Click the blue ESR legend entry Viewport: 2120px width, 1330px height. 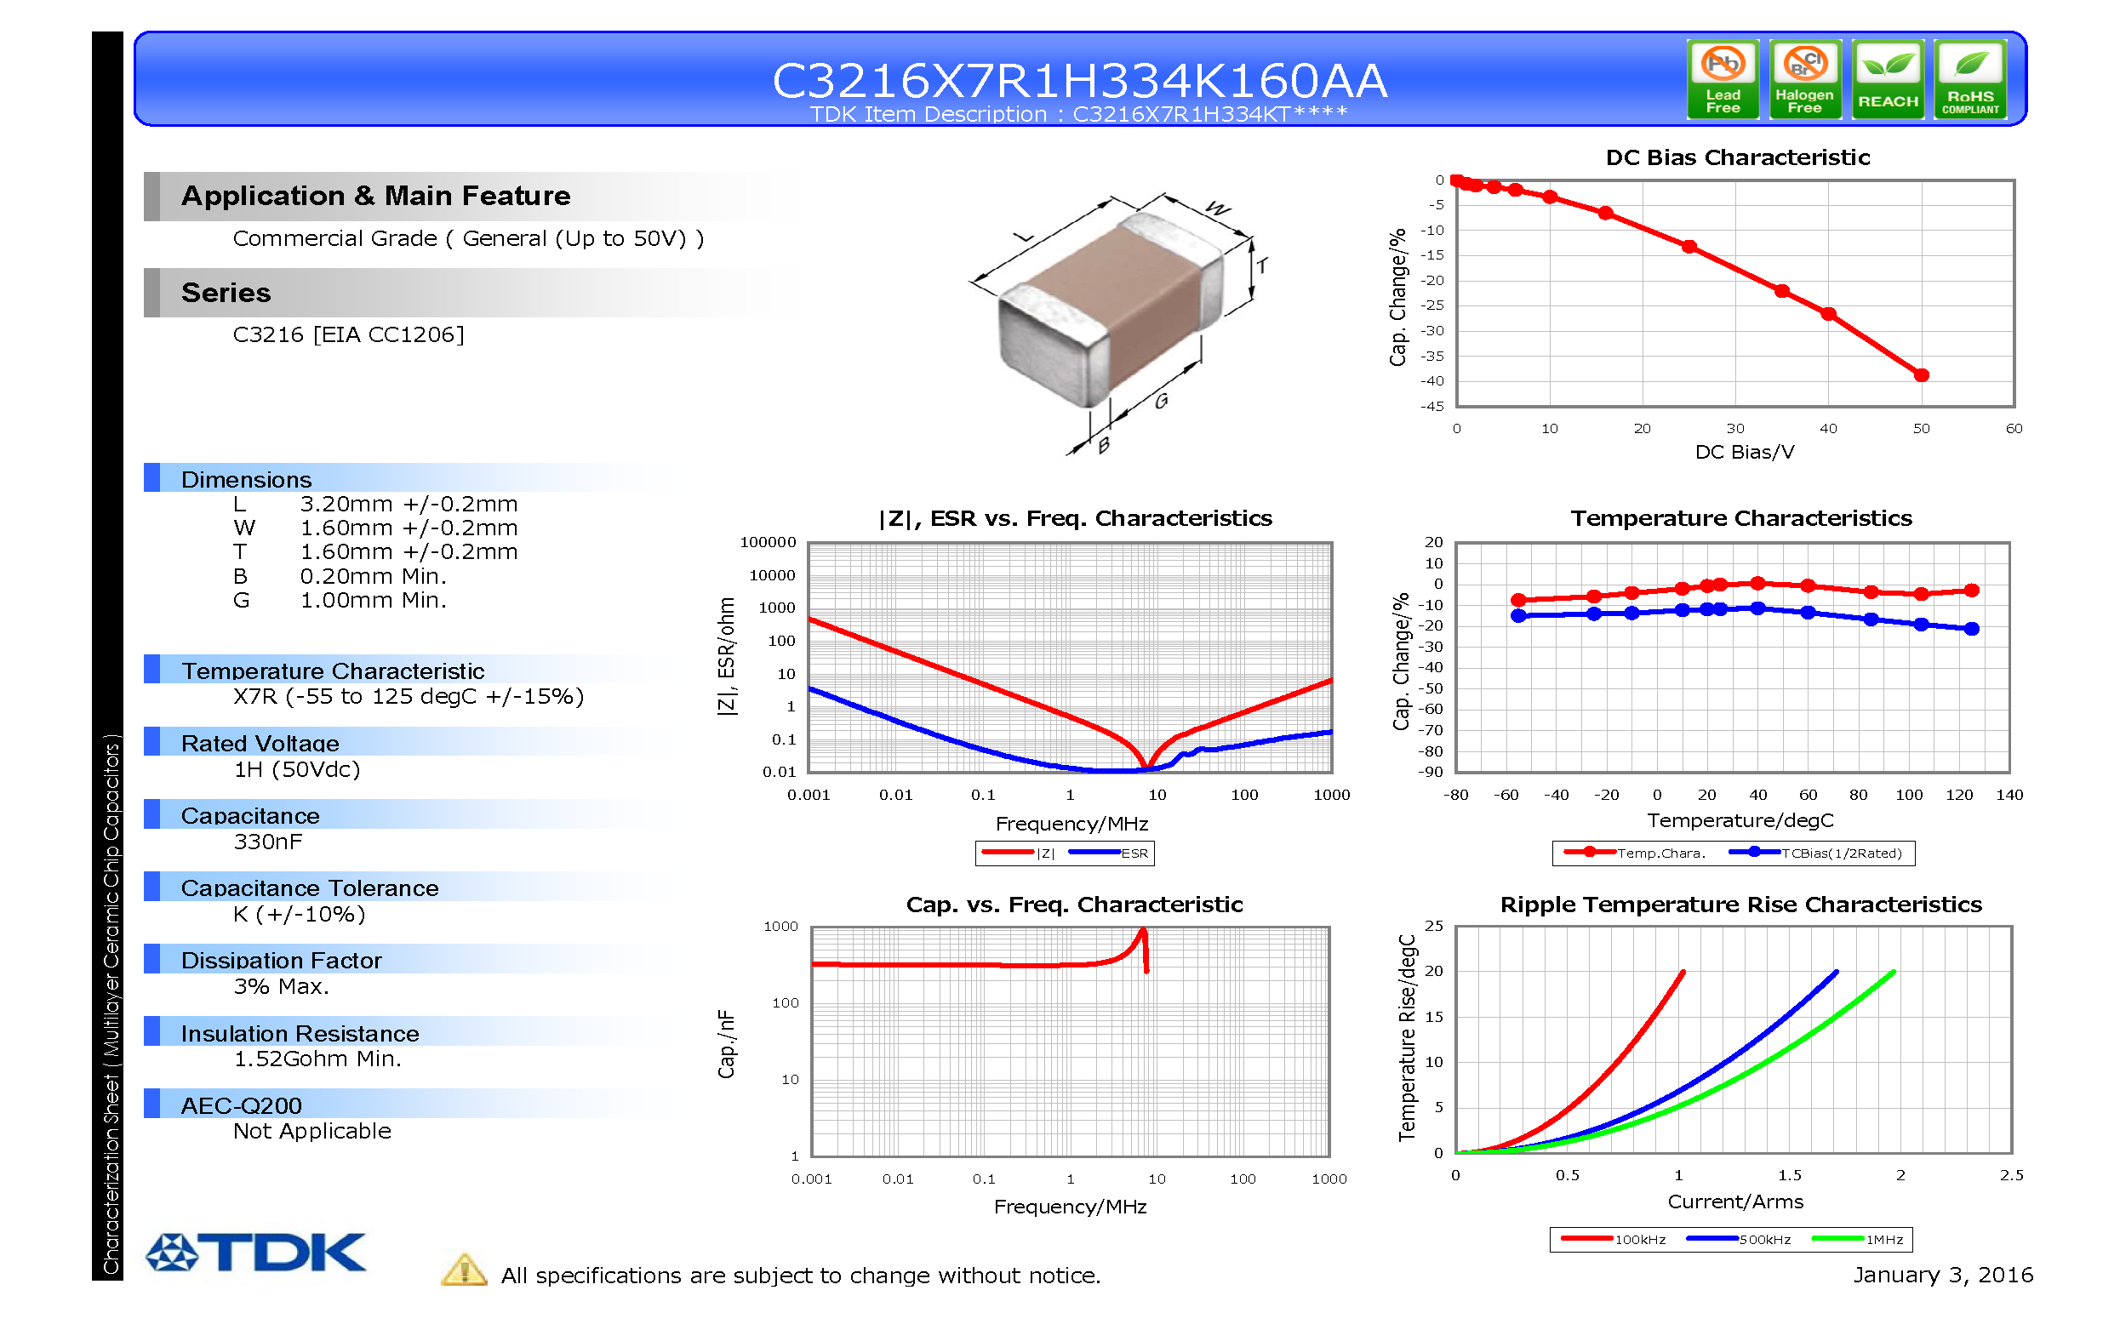click(1107, 853)
